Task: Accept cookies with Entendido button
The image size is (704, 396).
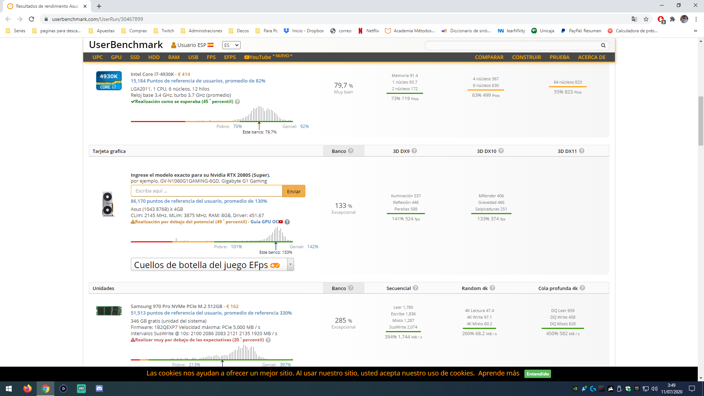Action: [x=538, y=374]
